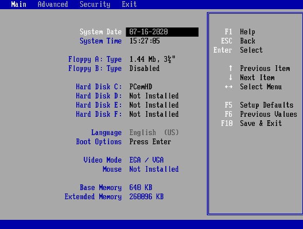Change Floppy B type Disabled value
Image resolution: width=303 pixels, height=229 pixels.
[145, 69]
